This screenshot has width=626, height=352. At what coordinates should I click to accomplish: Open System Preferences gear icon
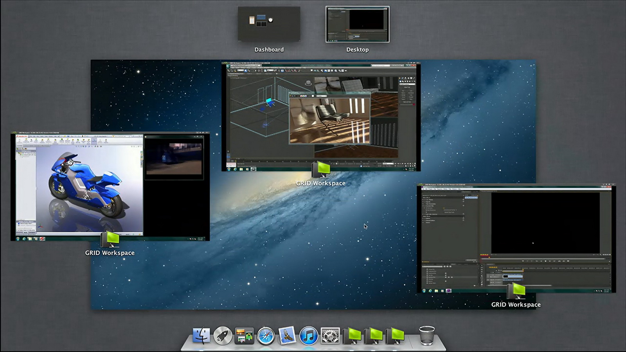pyautogui.click(x=330, y=336)
